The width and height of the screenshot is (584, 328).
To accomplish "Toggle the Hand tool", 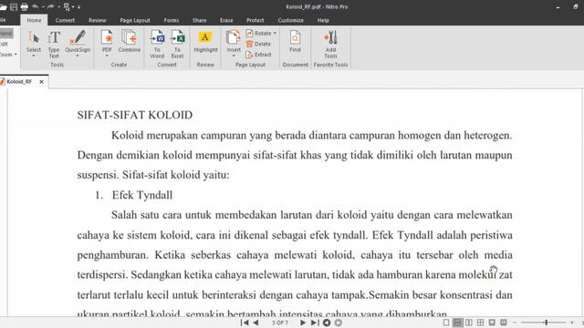I will click(x=6, y=33).
